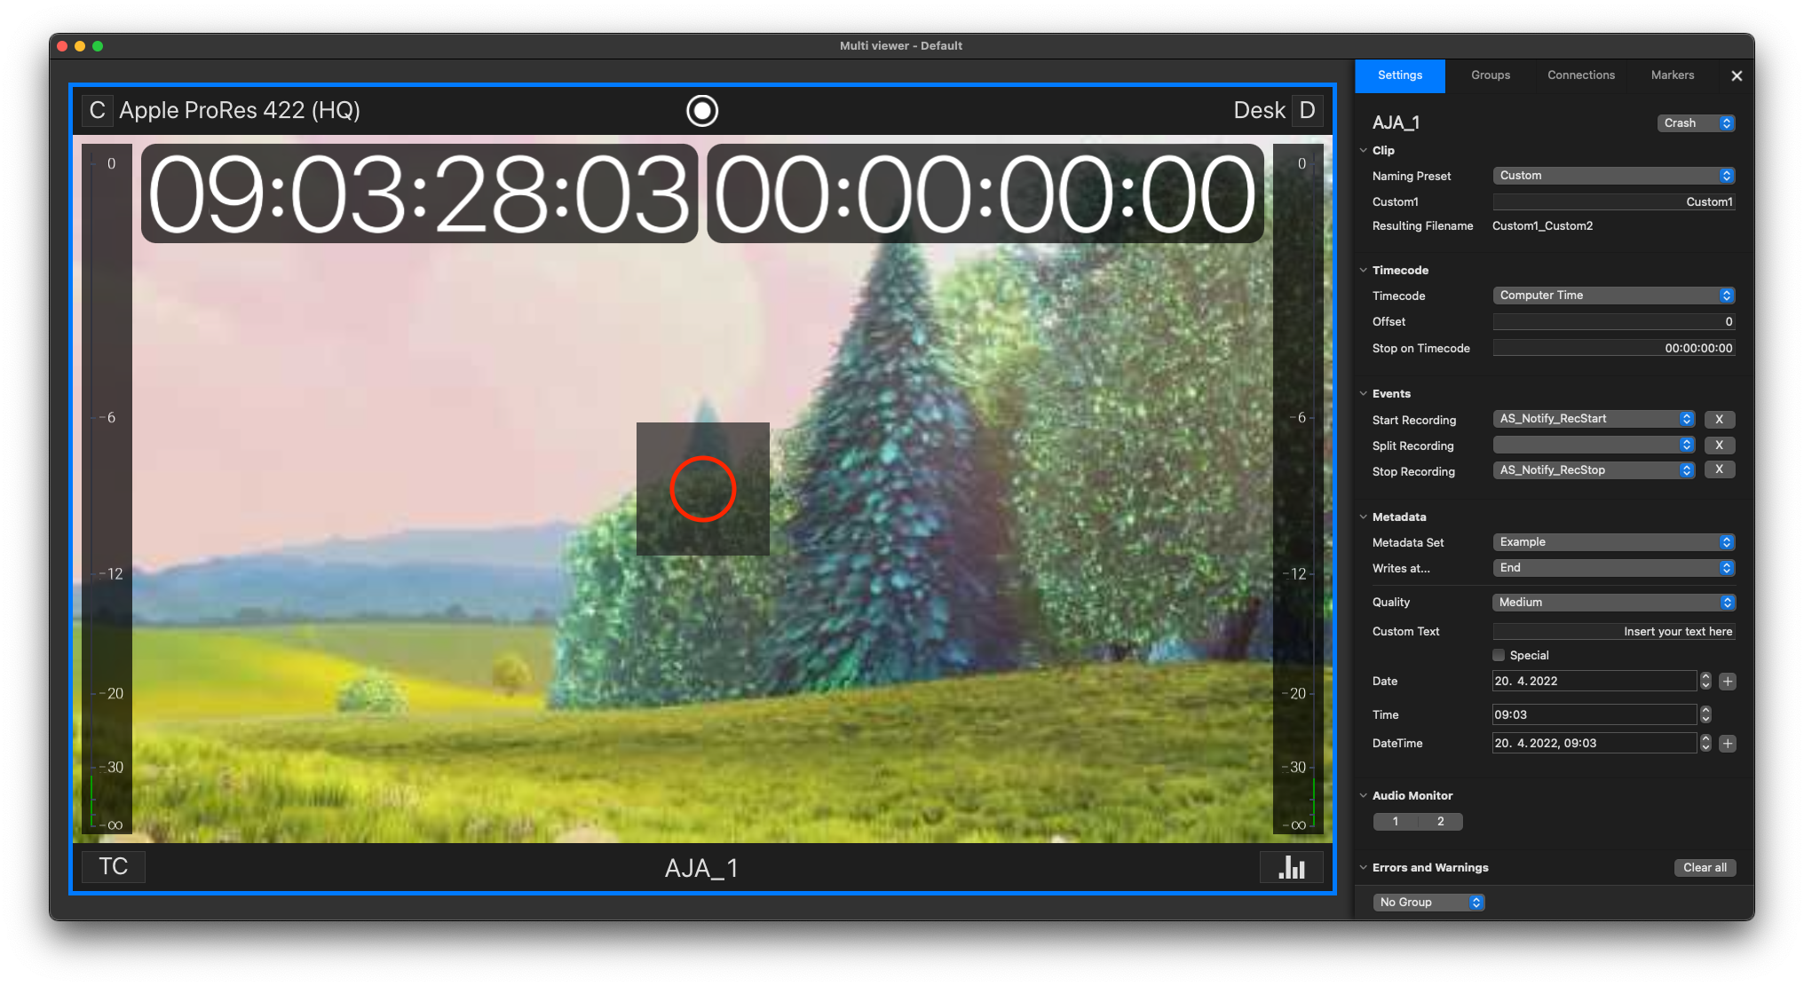Clear the Split Recording event with X
The width and height of the screenshot is (1804, 986).
coord(1719,445)
